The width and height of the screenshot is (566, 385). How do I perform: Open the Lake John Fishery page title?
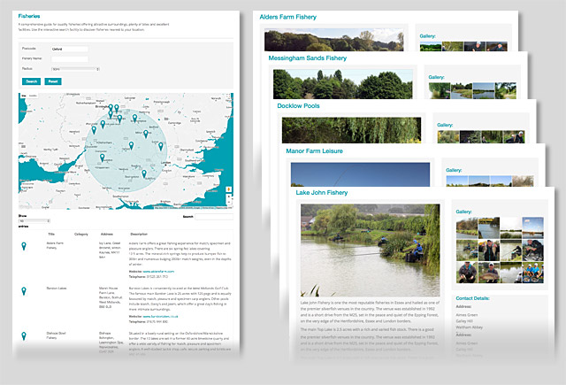click(x=322, y=193)
